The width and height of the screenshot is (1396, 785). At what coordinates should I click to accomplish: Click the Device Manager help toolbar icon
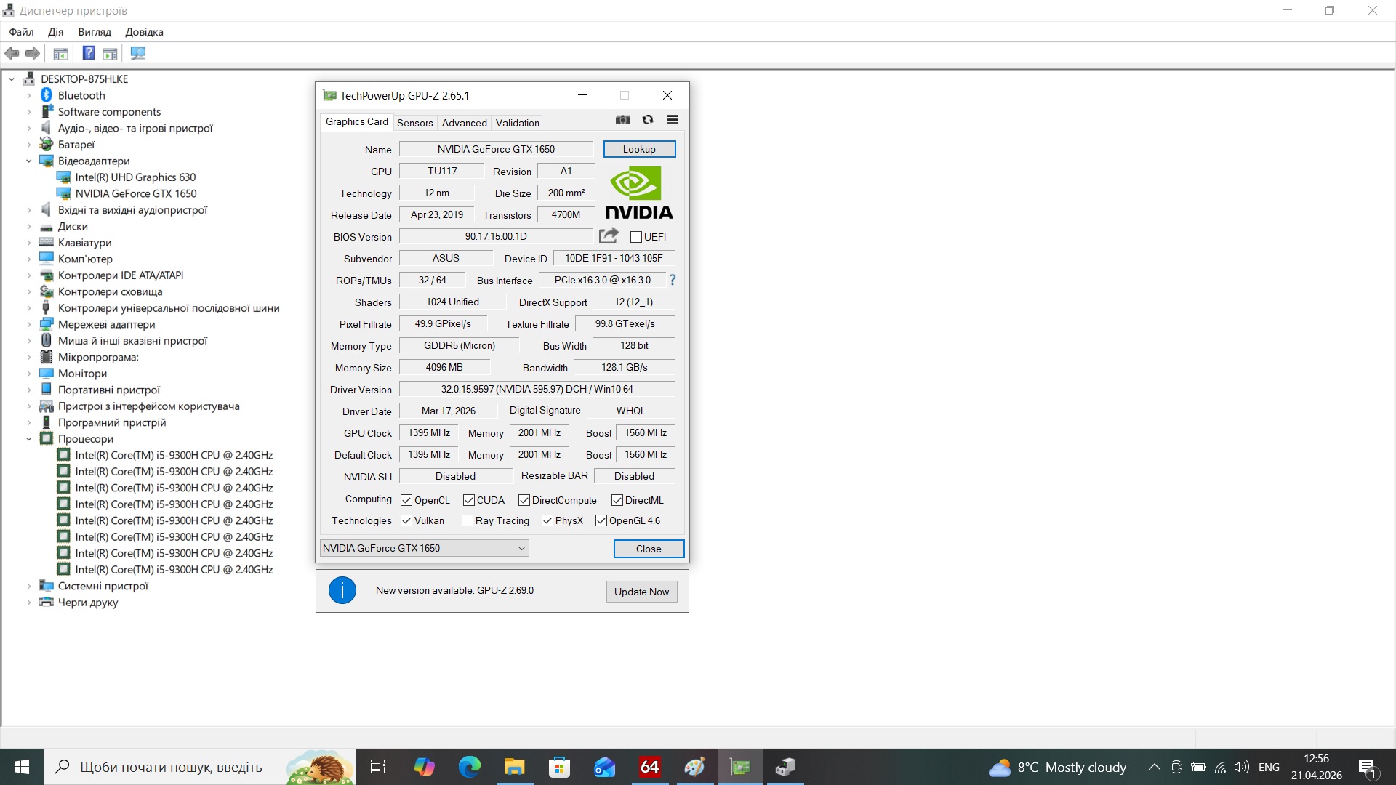[88, 53]
